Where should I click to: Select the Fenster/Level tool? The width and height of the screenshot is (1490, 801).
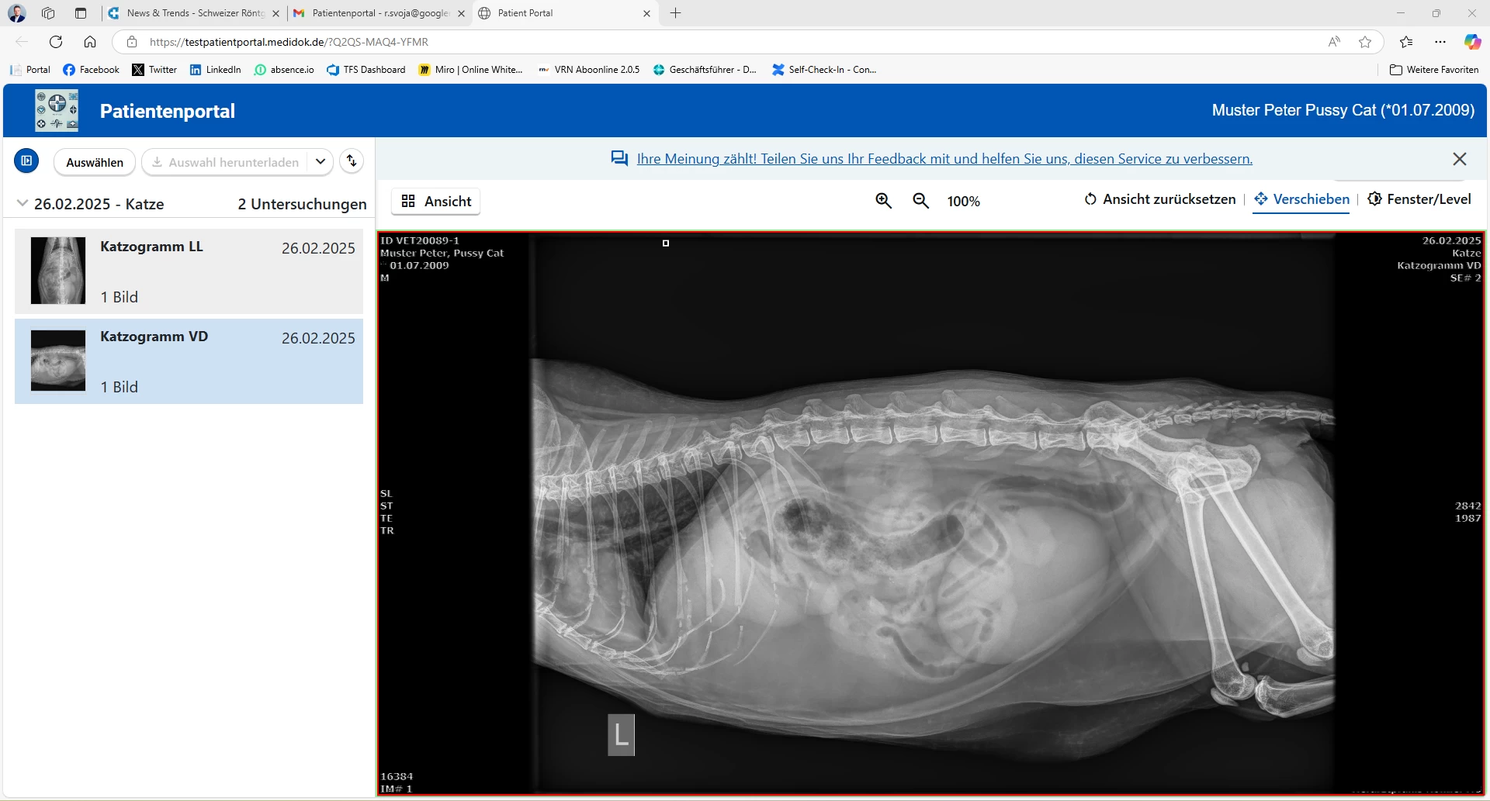pyautogui.click(x=1419, y=199)
